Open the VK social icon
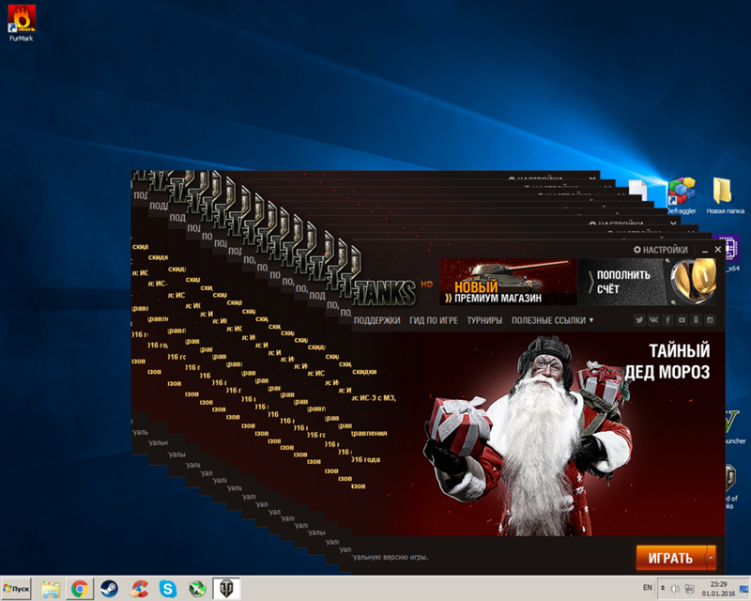The height and width of the screenshot is (601, 751). 653,320
